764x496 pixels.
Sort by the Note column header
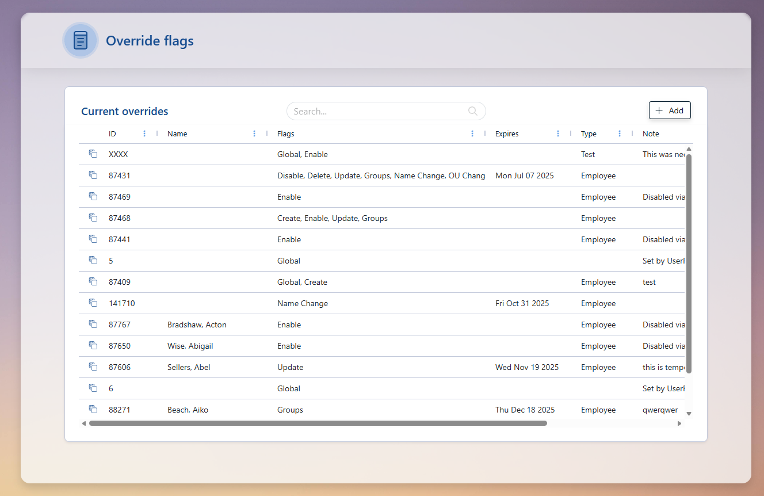pos(651,133)
